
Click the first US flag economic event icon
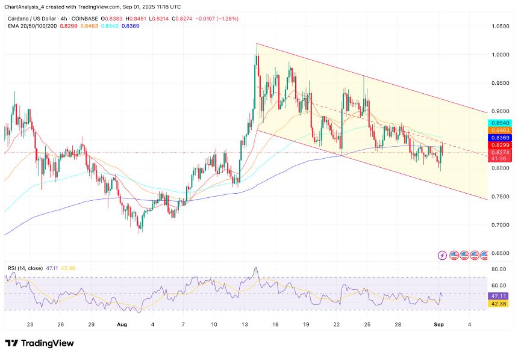coord(454,255)
